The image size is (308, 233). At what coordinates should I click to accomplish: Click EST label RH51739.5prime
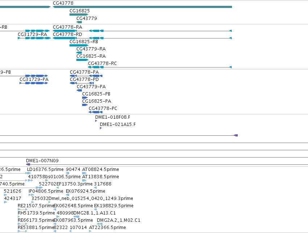[36, 213]
